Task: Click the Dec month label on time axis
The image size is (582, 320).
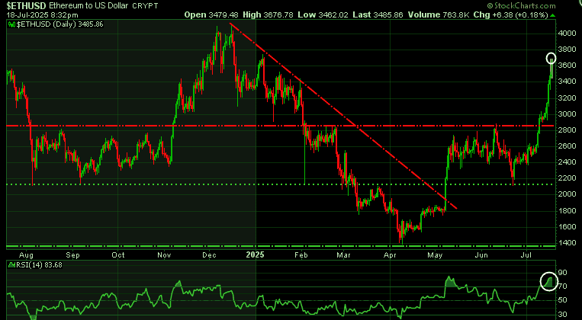Action: click(209, 255)
